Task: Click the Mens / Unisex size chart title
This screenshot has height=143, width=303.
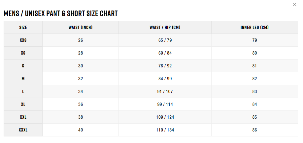Action: [61, 13]
